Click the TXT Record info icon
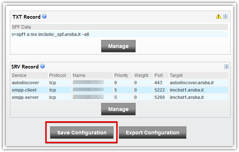This screenshot has width=239, height=152. [x=44, y=16]
